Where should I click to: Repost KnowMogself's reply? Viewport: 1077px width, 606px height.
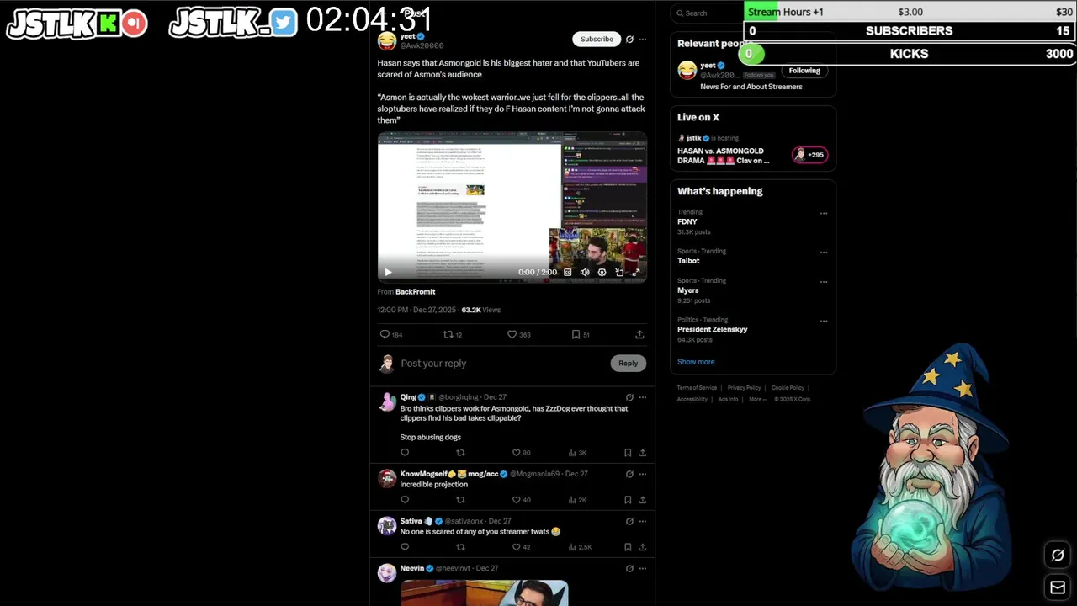(460, 500)
